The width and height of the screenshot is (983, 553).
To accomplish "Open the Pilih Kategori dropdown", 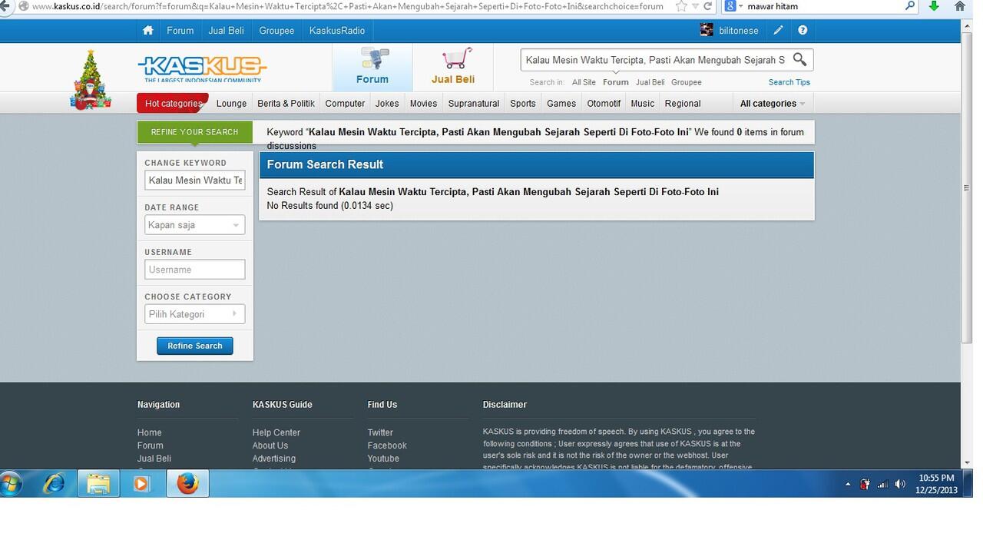I will (x=194, y=314).
